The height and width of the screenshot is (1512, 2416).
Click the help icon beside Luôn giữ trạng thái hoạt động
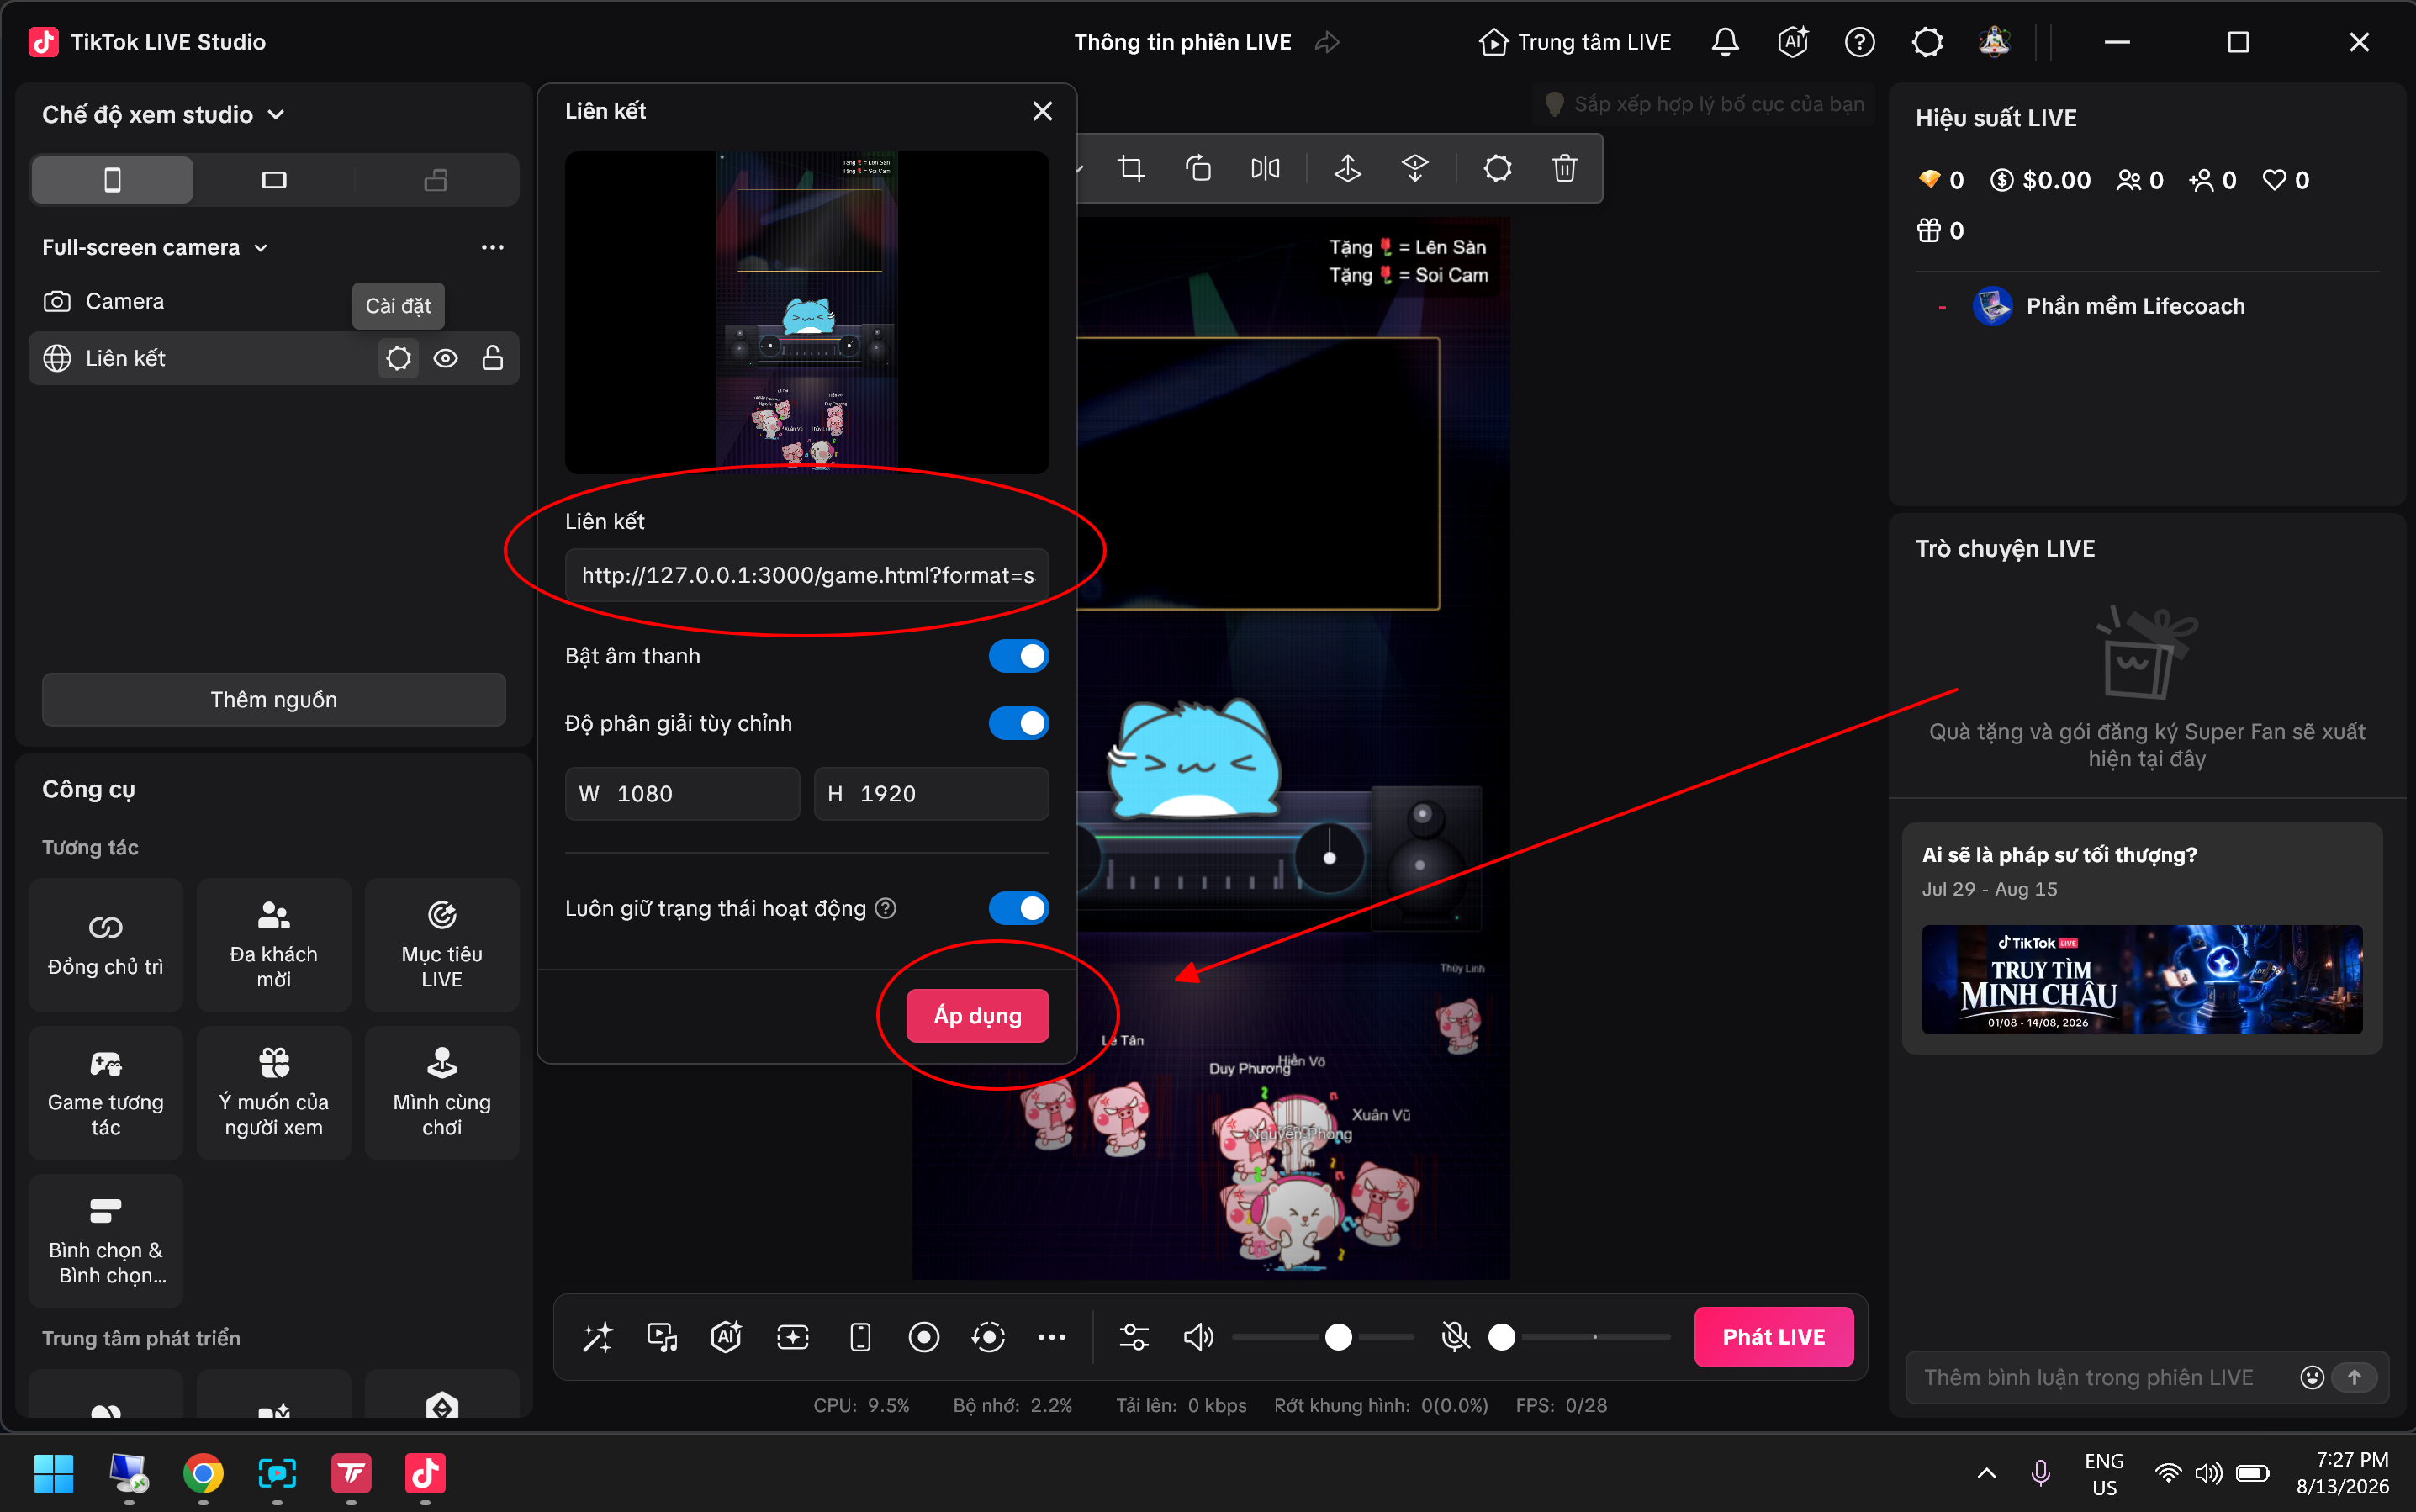(885, 908)
